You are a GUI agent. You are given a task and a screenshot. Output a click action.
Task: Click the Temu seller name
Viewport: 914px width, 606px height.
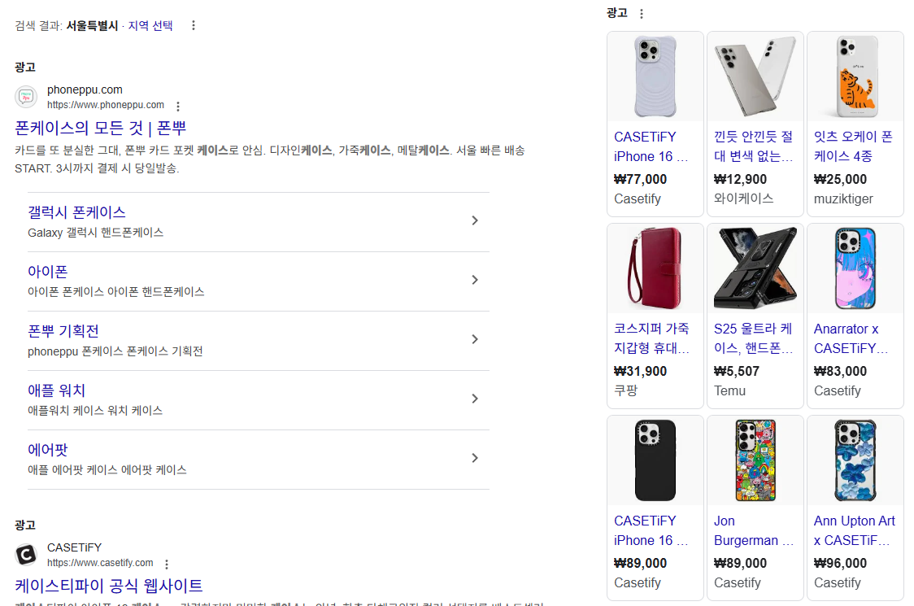729,390
